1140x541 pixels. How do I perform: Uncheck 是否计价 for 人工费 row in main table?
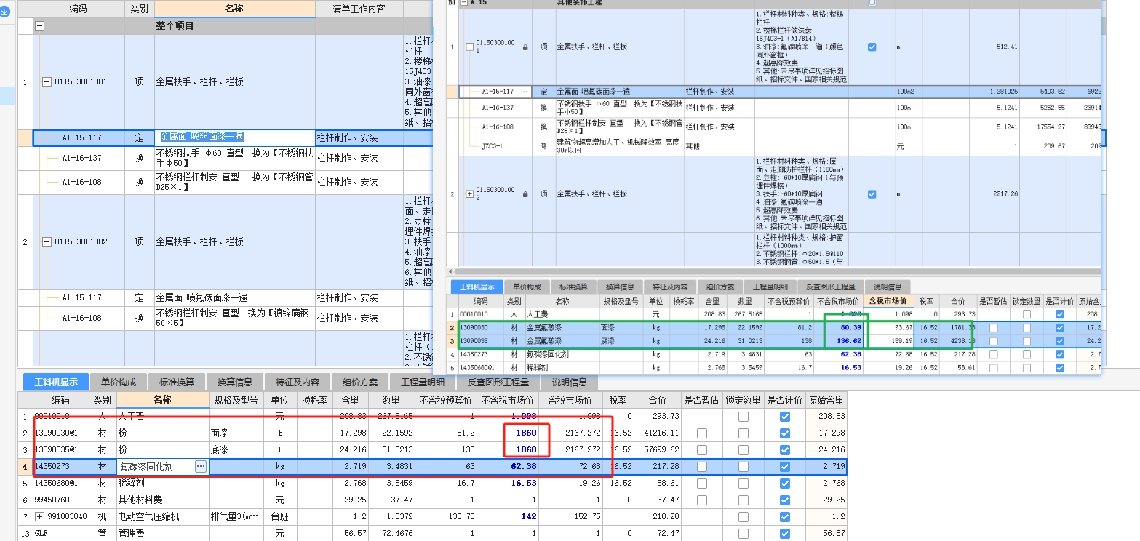pyautogui.click(x=784, y=417)
